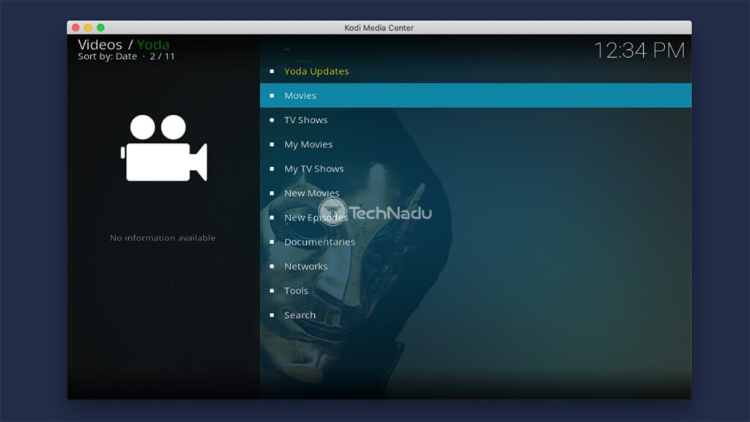Select the Movies menu item
This screenshot has width=750, height=422.
click(x=475, y=96)
